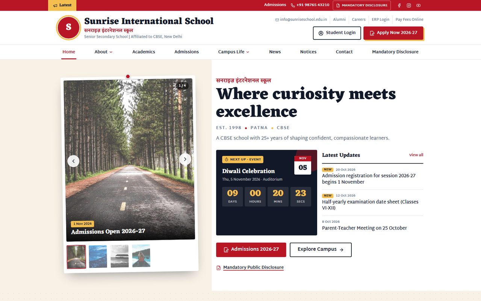481x301 pixels.
Task: Open Parent-Teacher Meeting on 25 October update
Action: 365,228
